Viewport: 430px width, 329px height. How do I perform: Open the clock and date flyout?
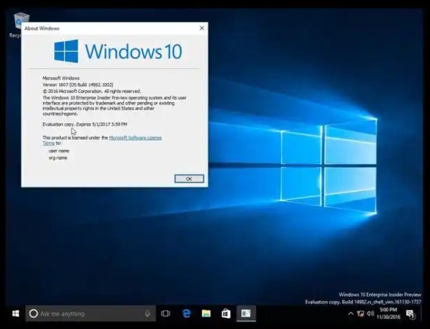(388, 313)
